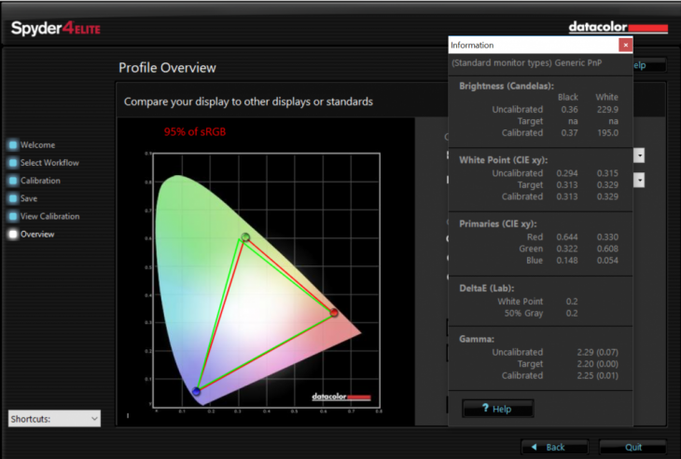Click the 'Generic PnP' monitor type text

click(x=578, y=63)
